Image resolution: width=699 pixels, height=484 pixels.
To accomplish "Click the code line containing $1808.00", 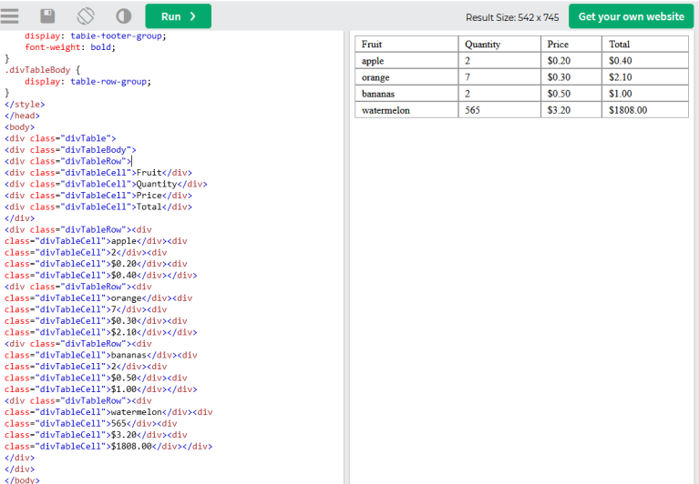I will (x=108, y=446).
